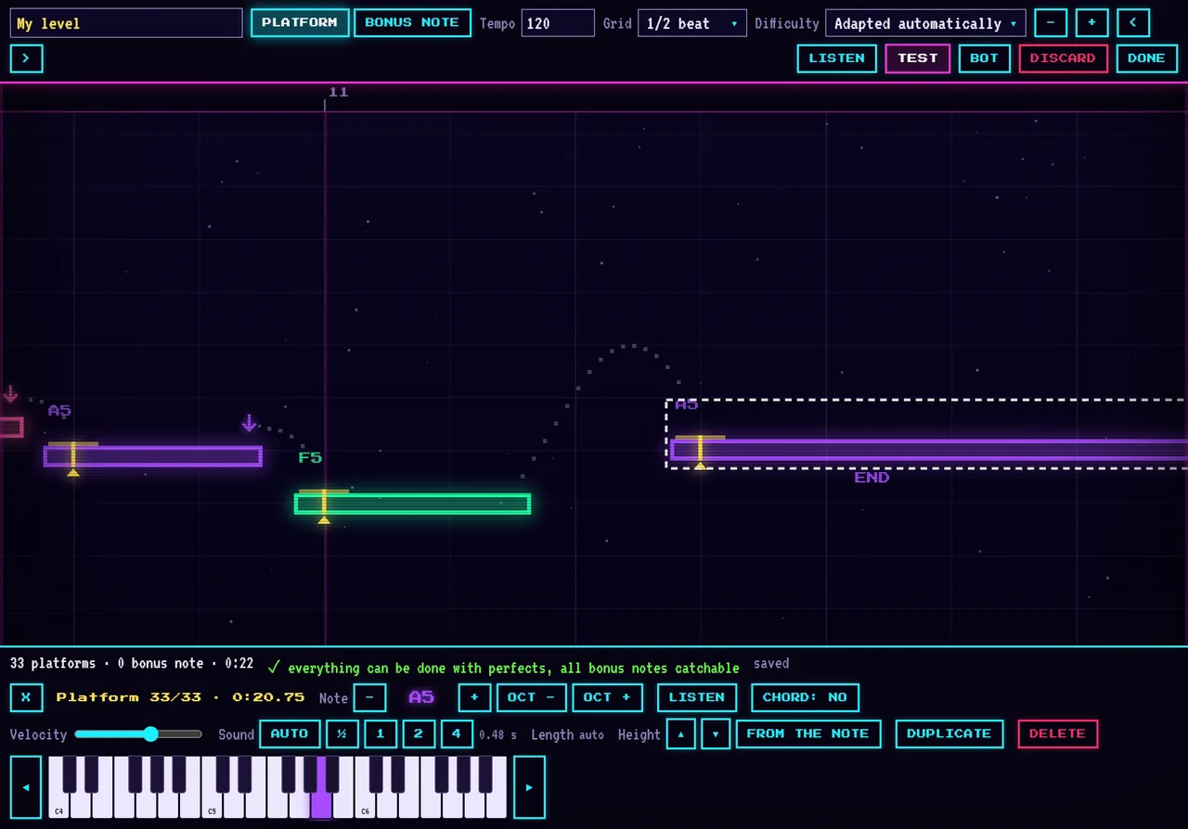
Task: Set sound length to 2 beats
Action: click(x=419, y=734)
